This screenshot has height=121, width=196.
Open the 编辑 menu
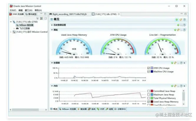[21, 10]
